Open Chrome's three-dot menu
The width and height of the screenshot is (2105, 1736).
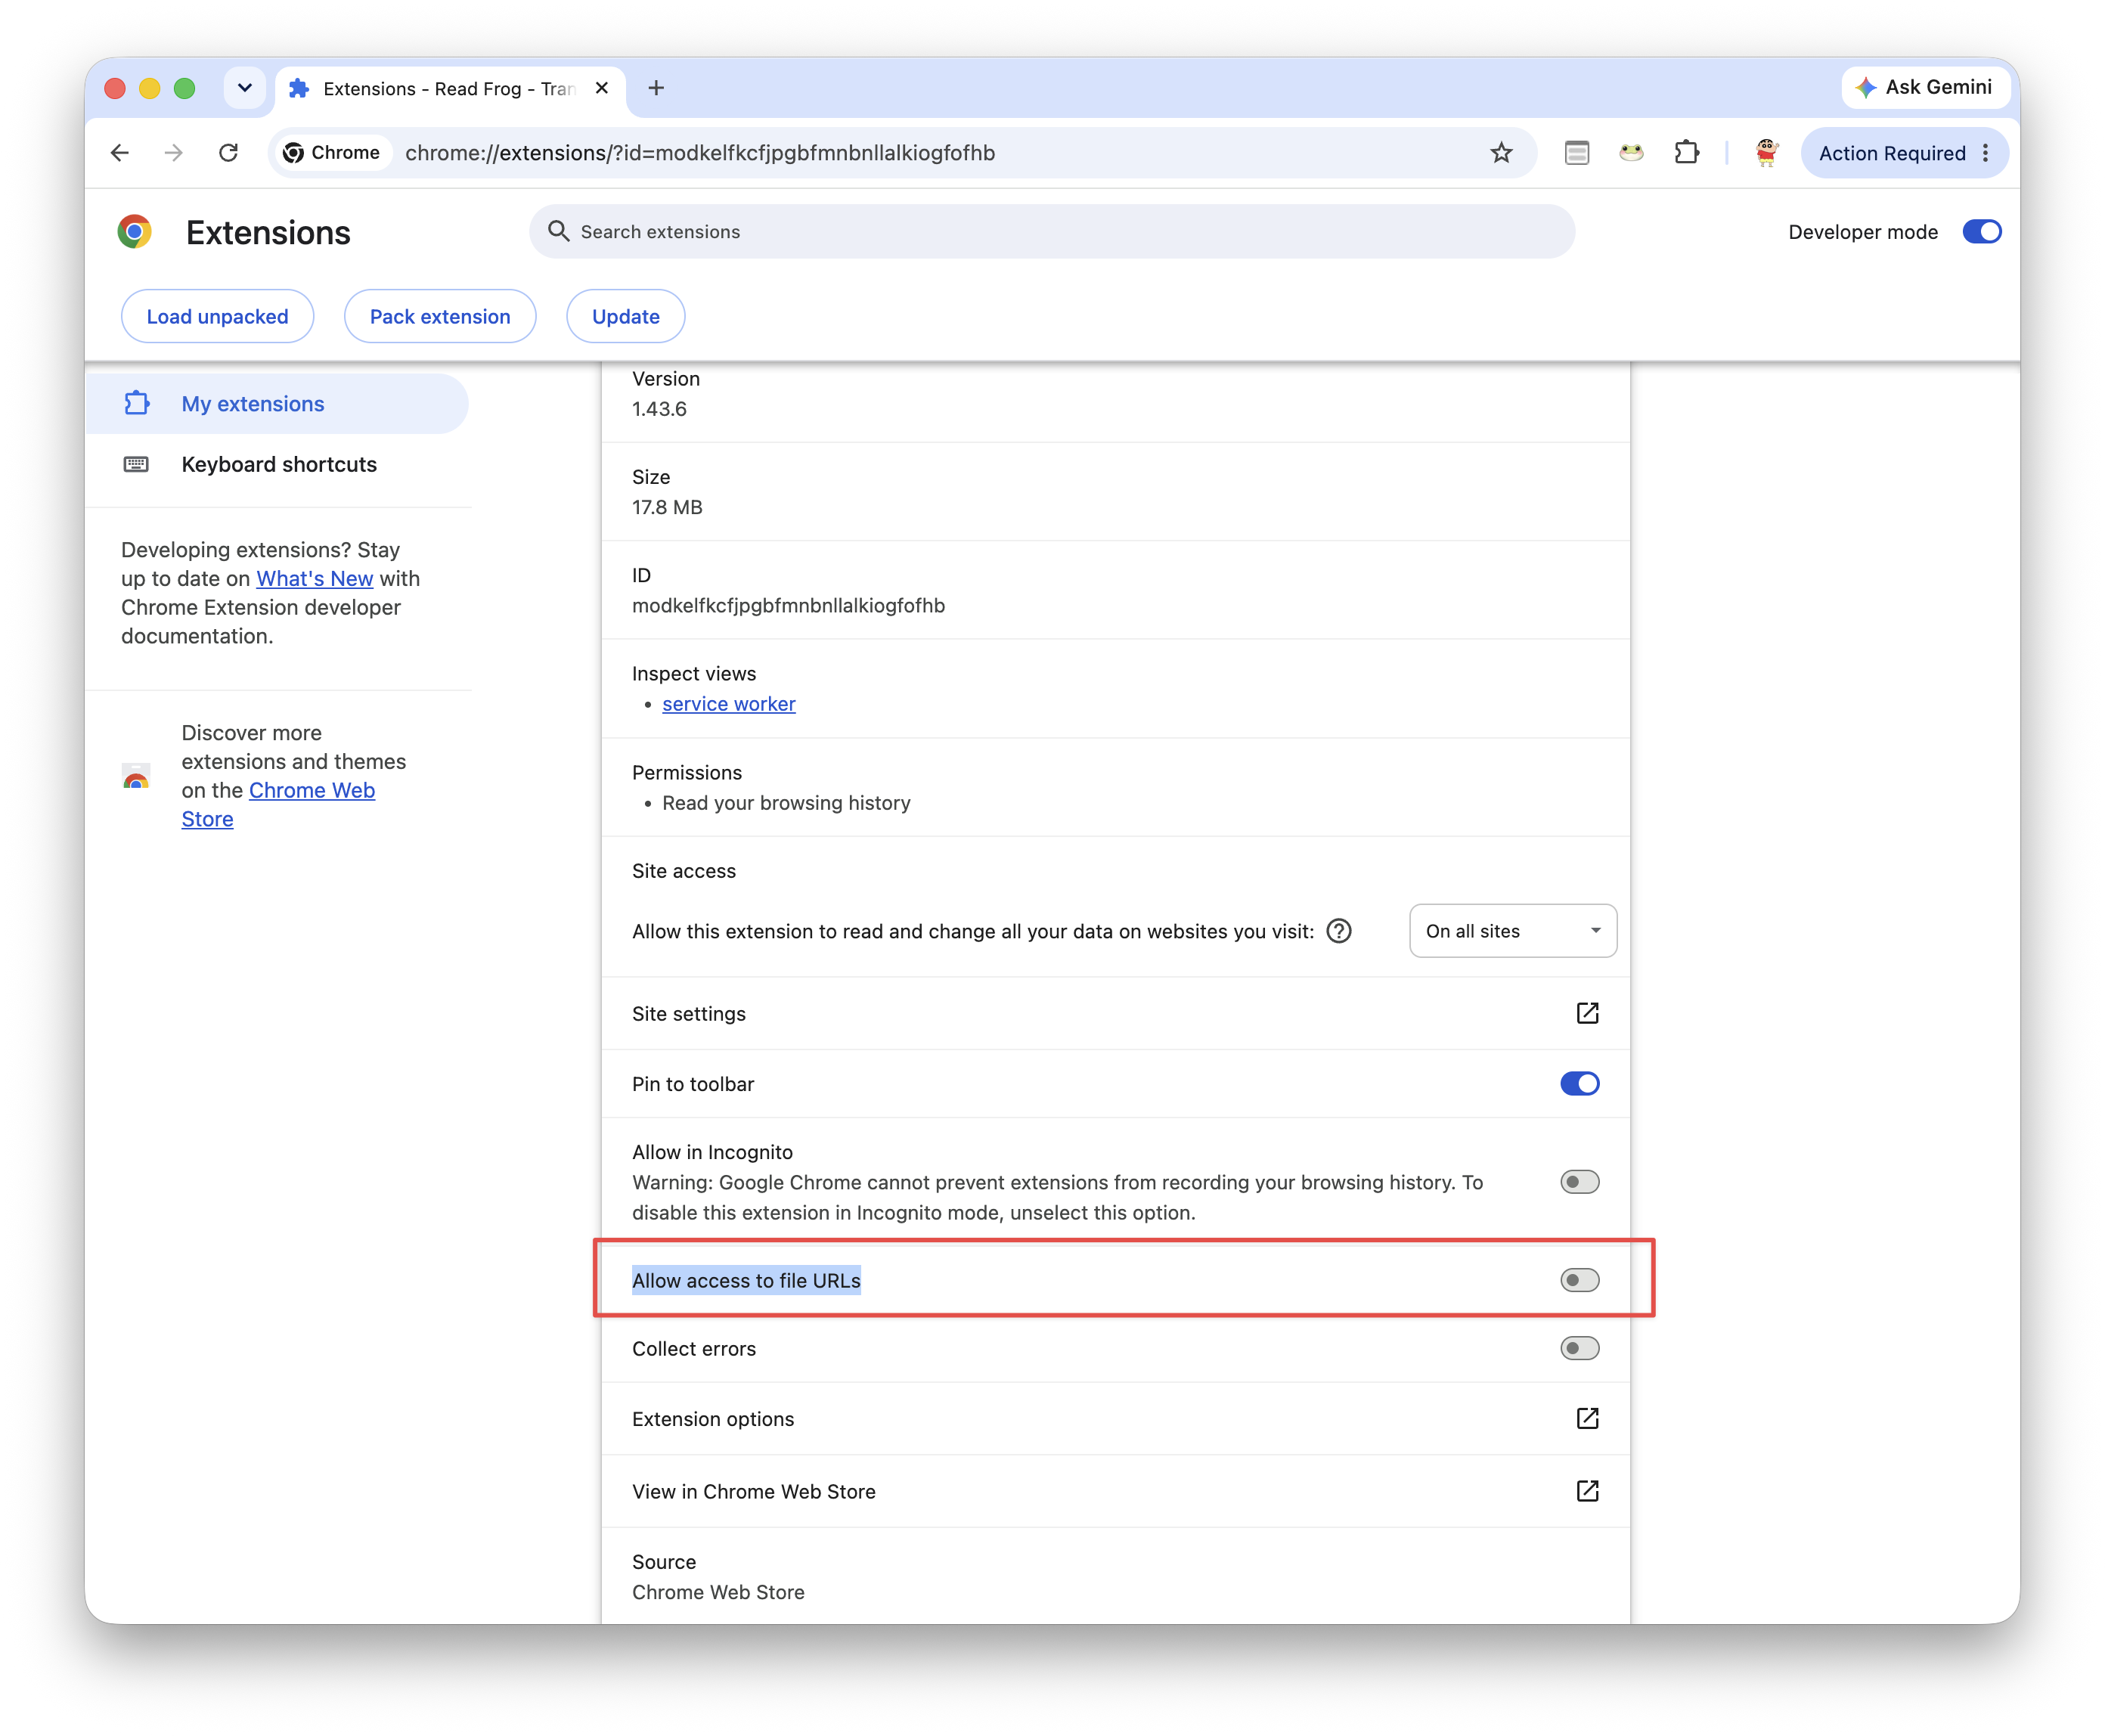tap(1985, 152)
